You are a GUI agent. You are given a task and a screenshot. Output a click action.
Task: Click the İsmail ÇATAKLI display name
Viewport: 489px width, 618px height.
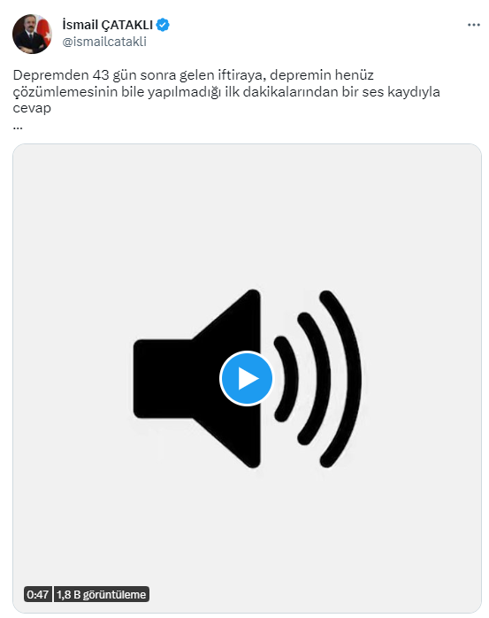coord(108,25)
